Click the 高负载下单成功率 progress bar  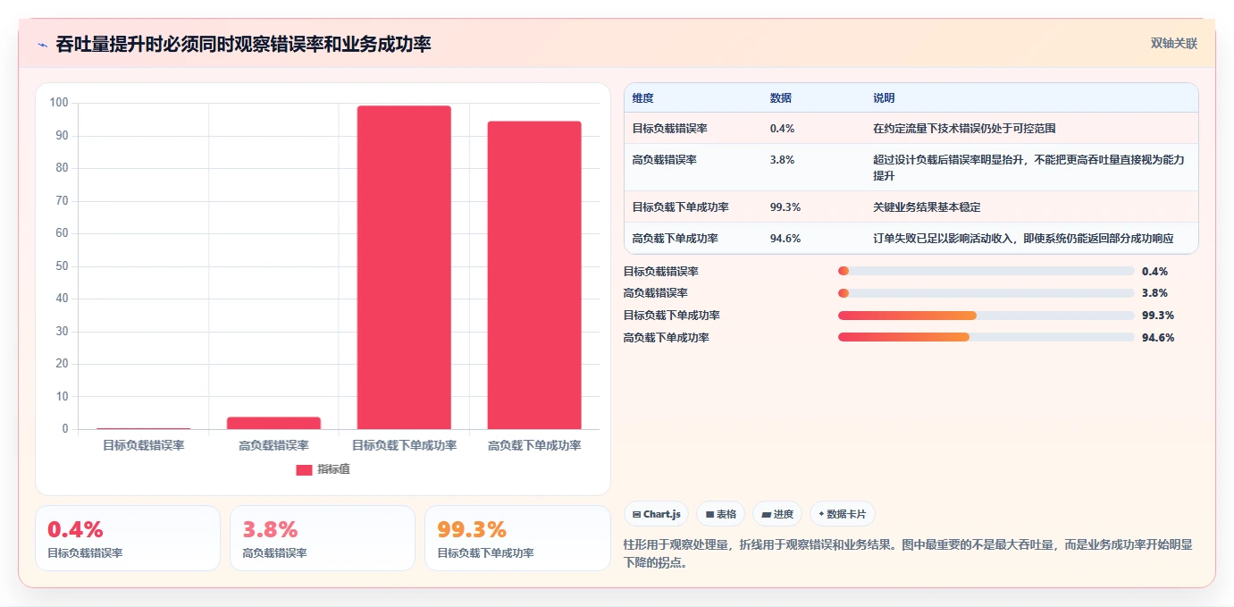pyautogui.click(x=986, y=337)
